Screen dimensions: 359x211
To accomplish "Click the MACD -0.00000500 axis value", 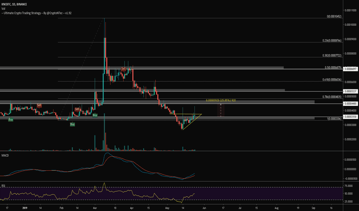I will click(350, 179).
